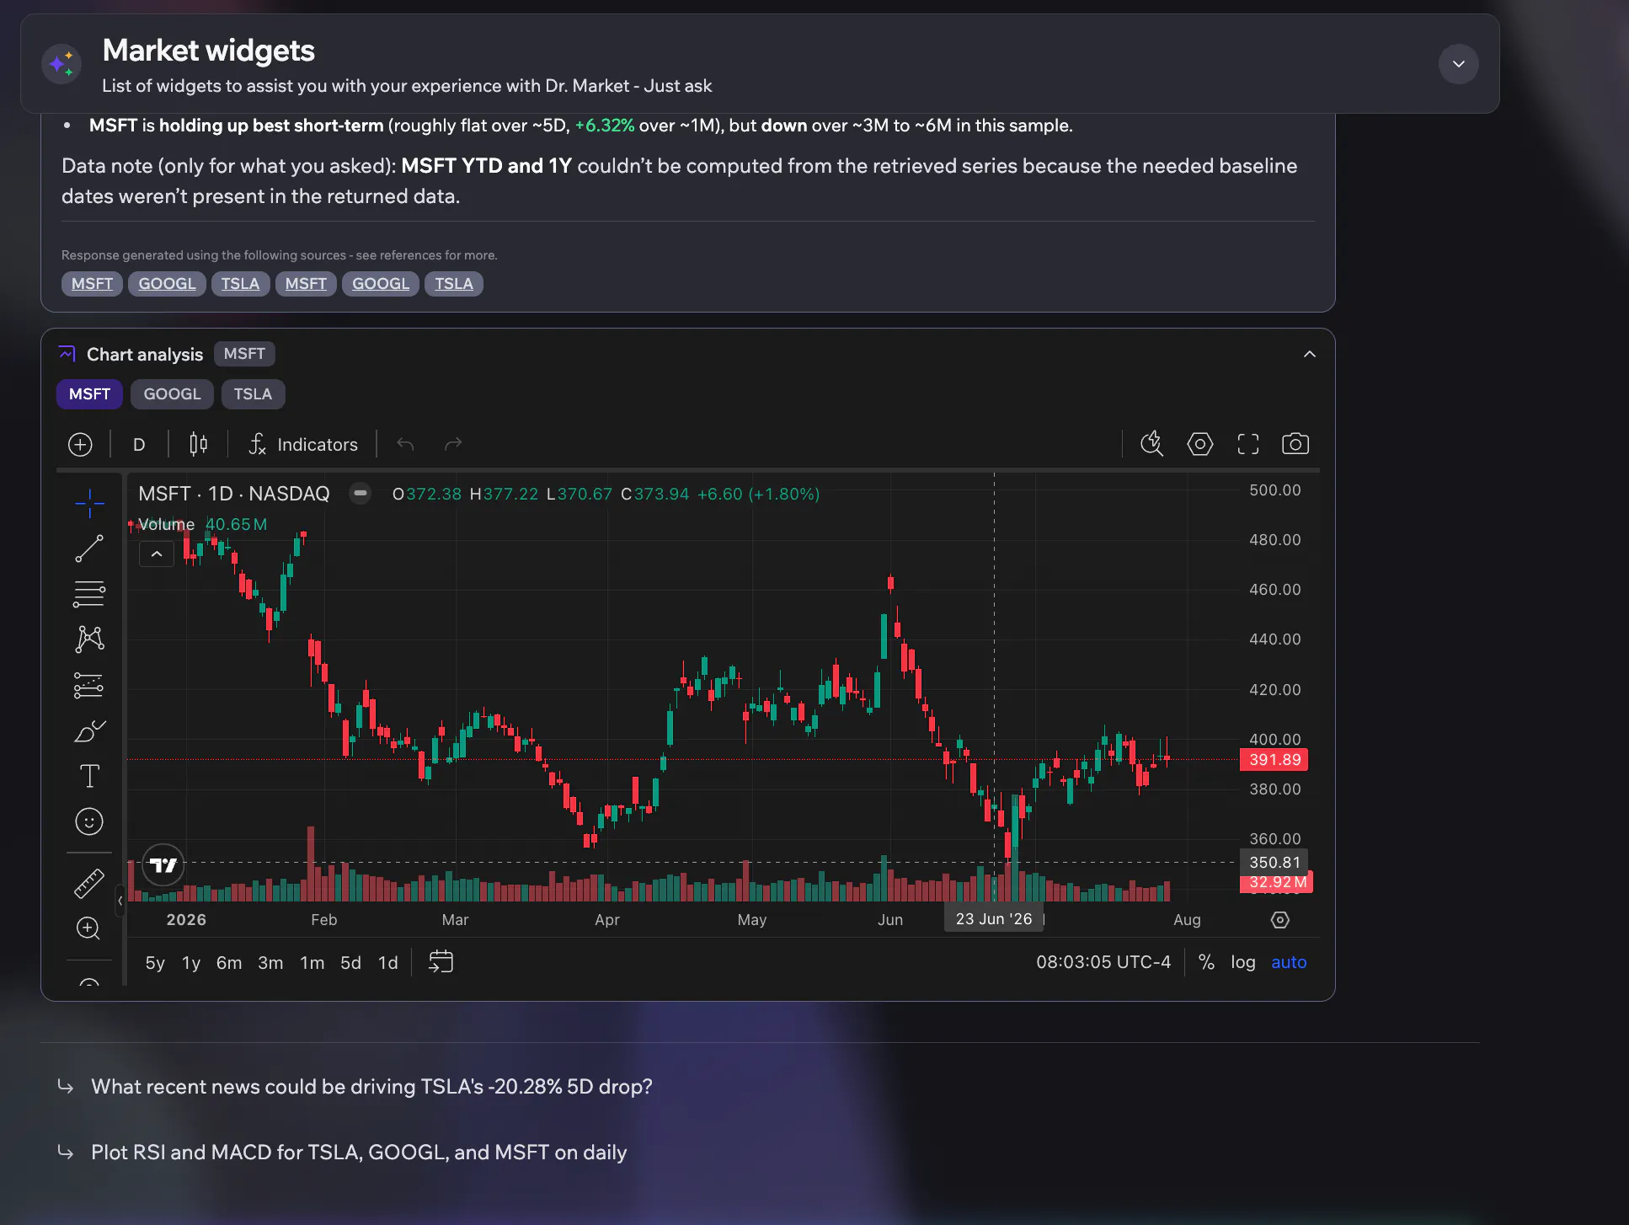
Task: Collapse the drawing toolbar with side arrow
Action: pyautogui.click(x=120, y=901)
